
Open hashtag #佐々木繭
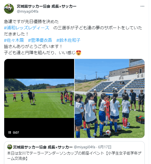(14, 40)
